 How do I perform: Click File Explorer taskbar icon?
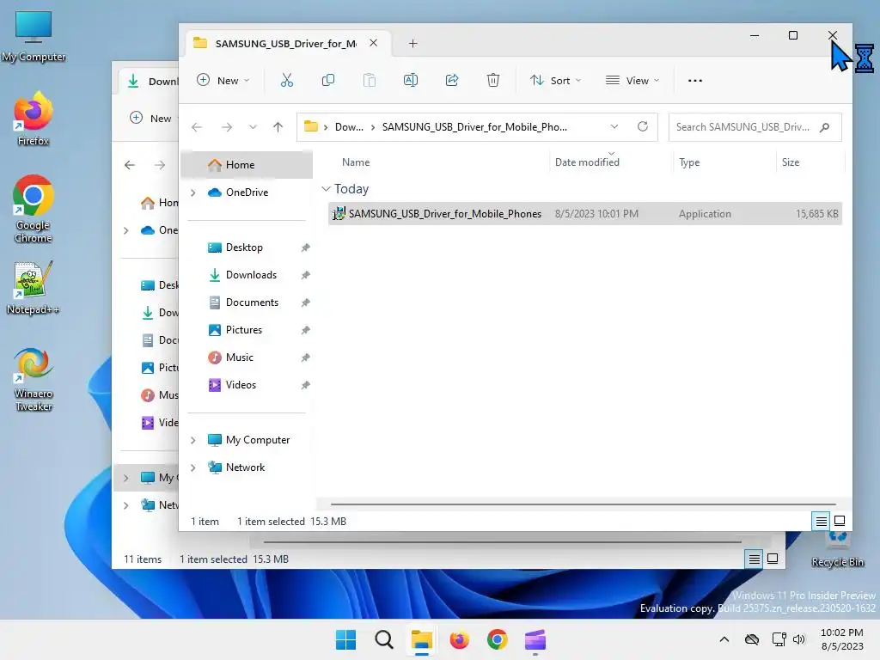421,639
